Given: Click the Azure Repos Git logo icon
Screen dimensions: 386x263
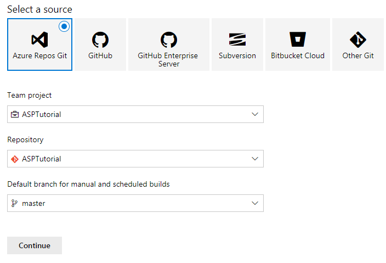Looking at the screenshot, I should [x=39, y=40].
